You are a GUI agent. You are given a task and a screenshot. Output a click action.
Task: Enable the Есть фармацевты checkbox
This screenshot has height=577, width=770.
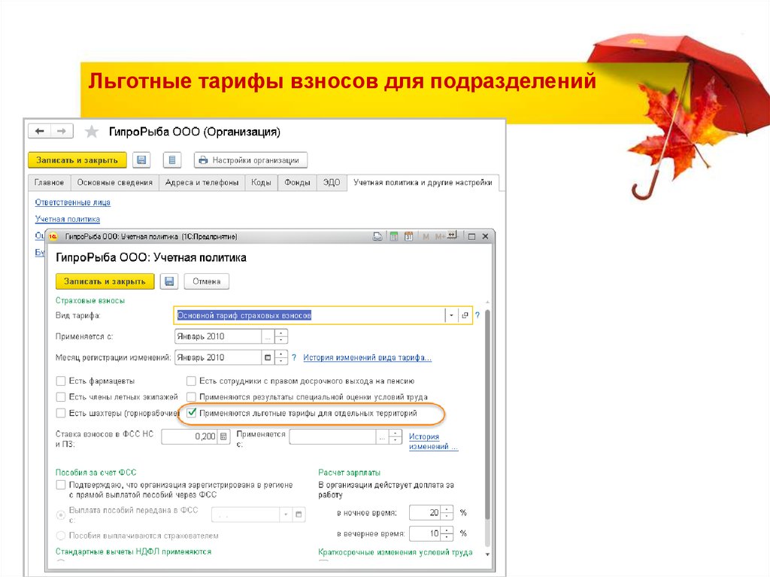(x=61, y=381)
